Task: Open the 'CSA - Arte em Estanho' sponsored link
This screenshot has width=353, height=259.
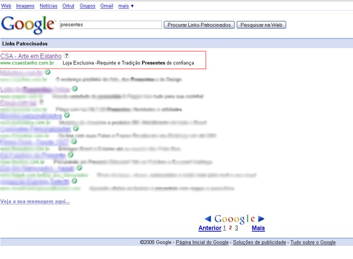Action: coord(31,56)
